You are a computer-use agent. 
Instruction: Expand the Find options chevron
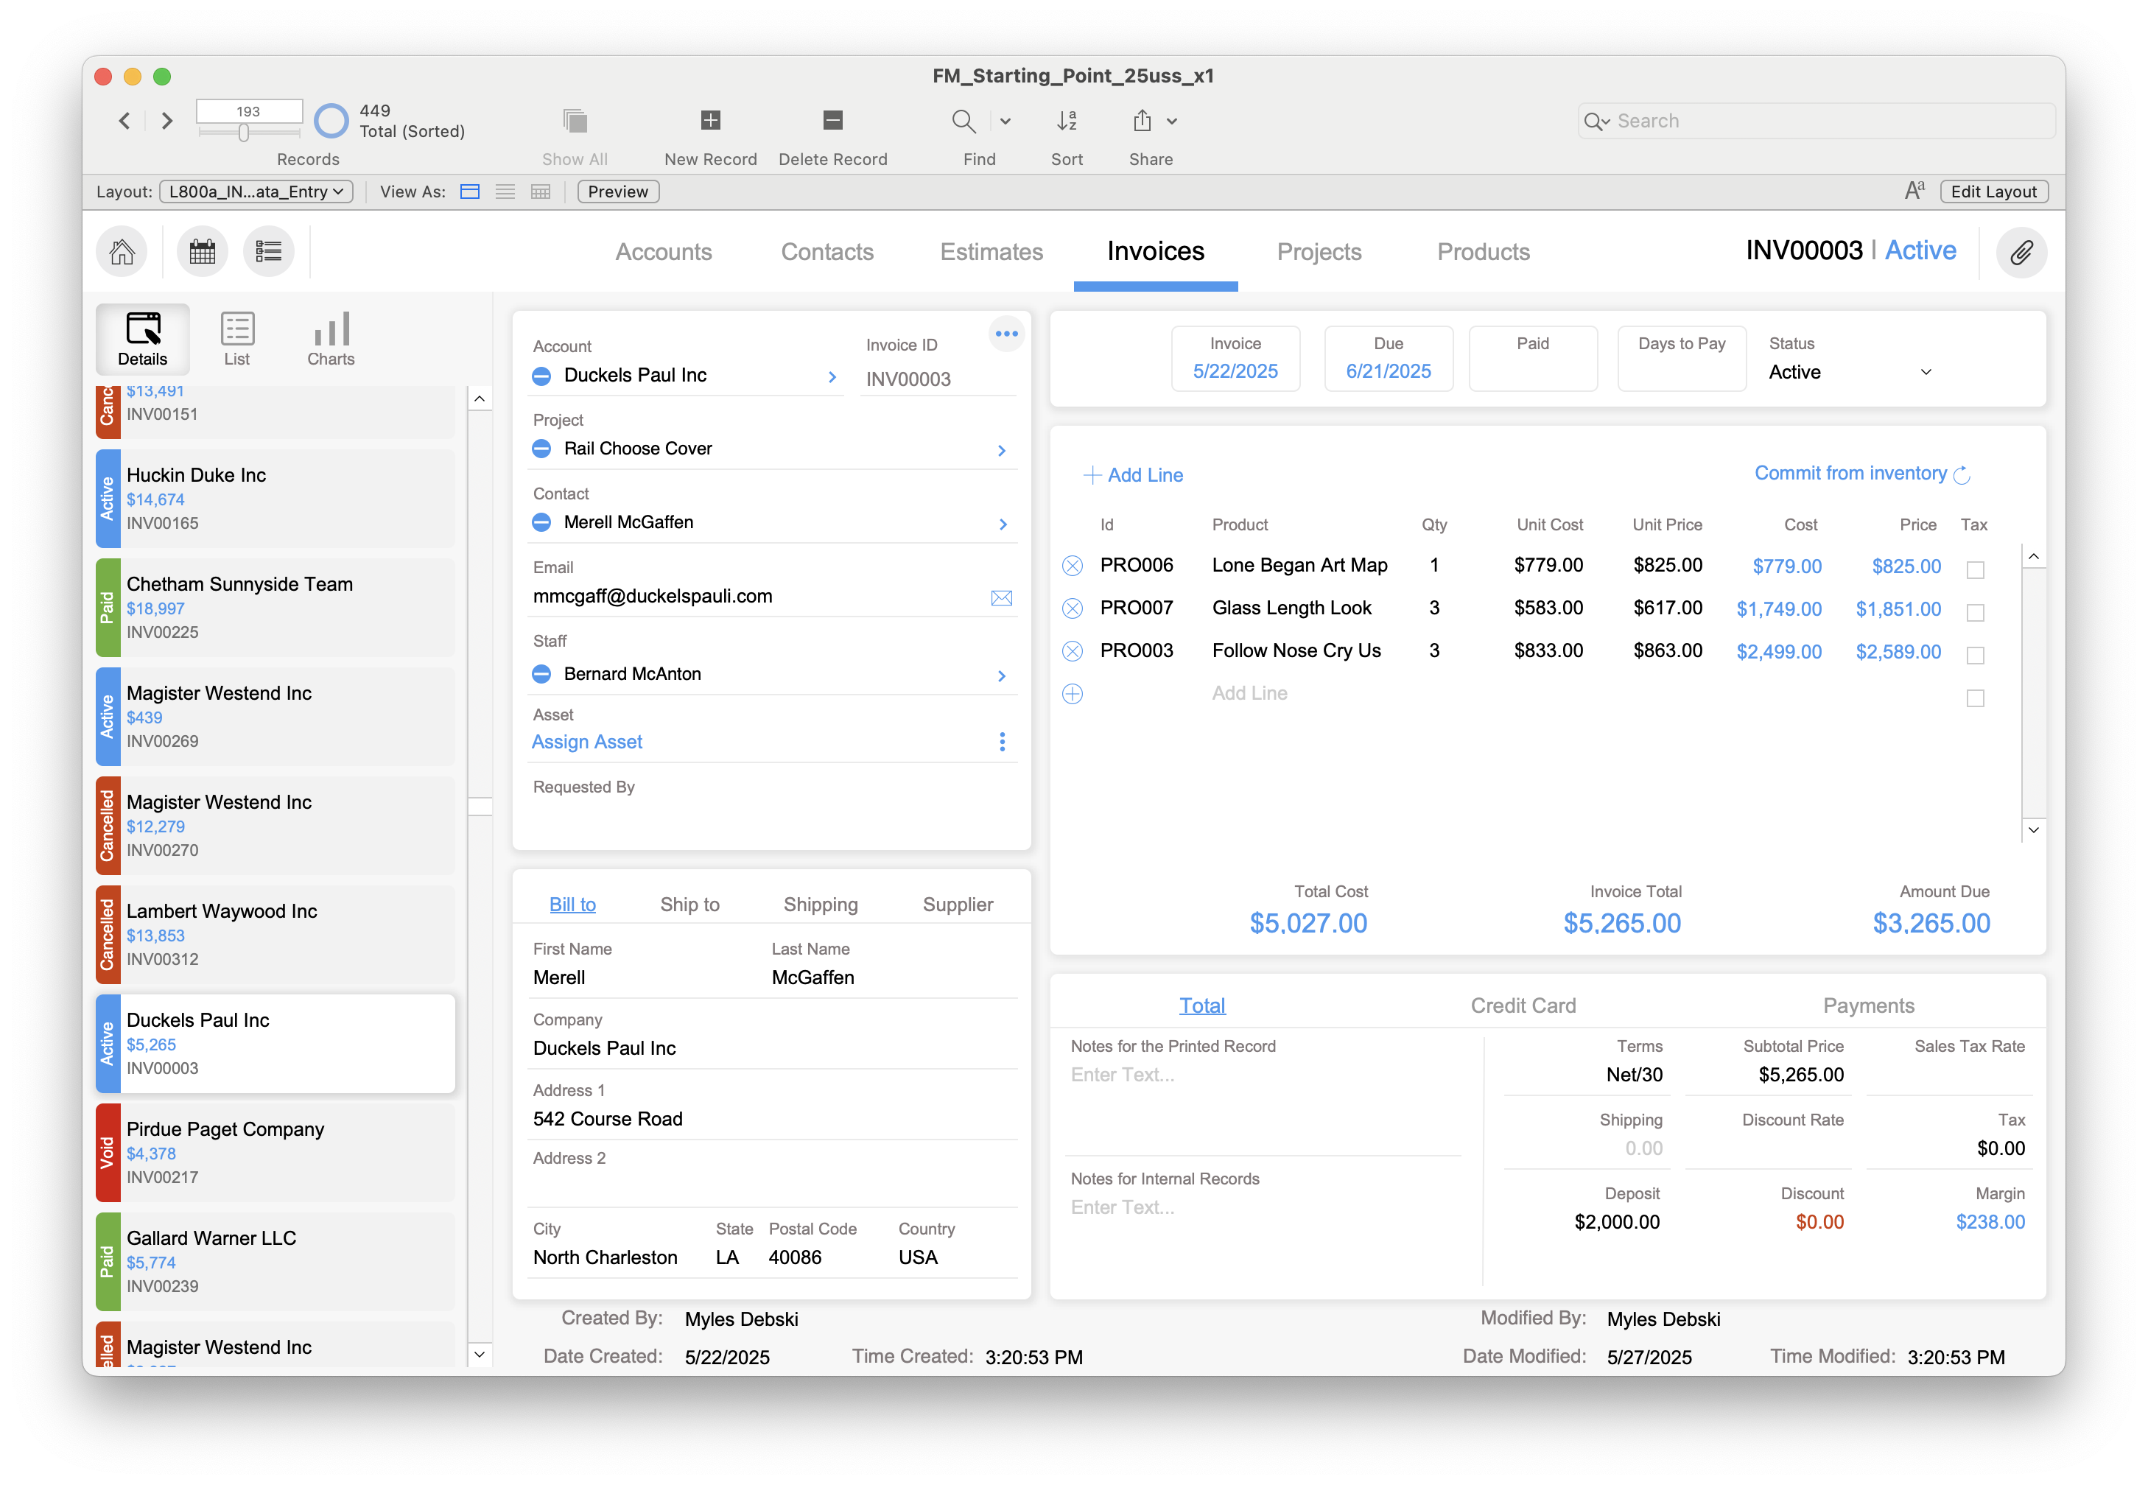coord(1005,121)
